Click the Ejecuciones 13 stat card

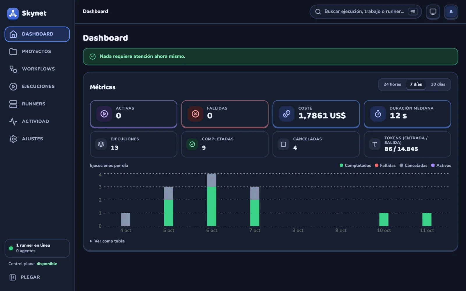[x=134, y=144]
